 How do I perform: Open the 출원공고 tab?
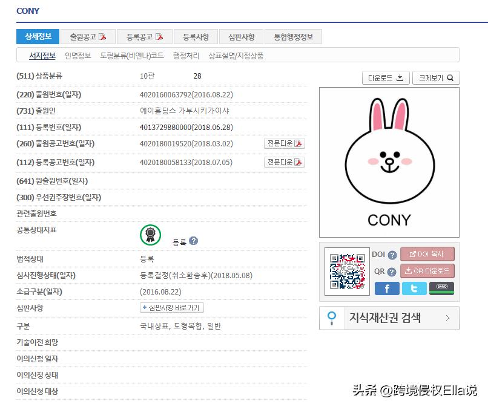coord(88,37)
